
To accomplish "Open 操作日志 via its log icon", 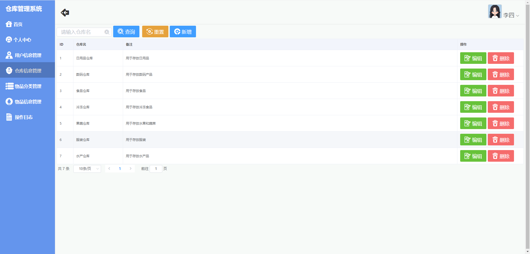I will (9, 117).
